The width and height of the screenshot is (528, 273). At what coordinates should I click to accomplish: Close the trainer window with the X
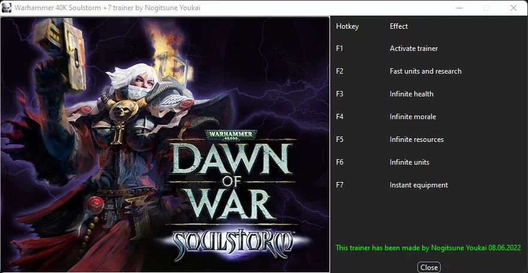[513, 8]
